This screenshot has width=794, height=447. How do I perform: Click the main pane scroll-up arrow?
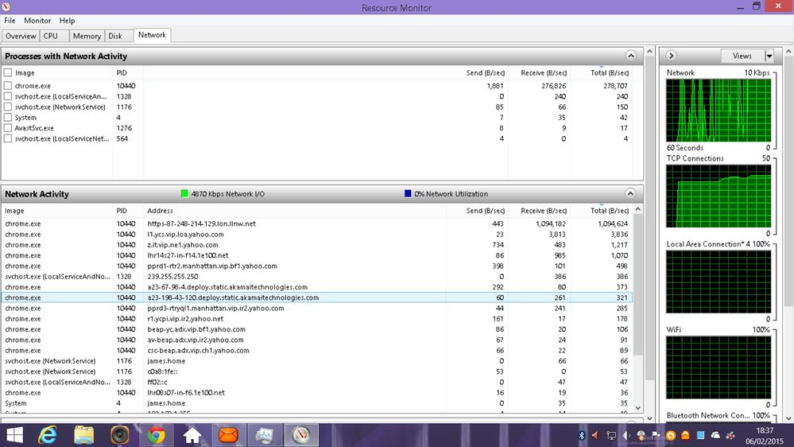pos(650,51)
